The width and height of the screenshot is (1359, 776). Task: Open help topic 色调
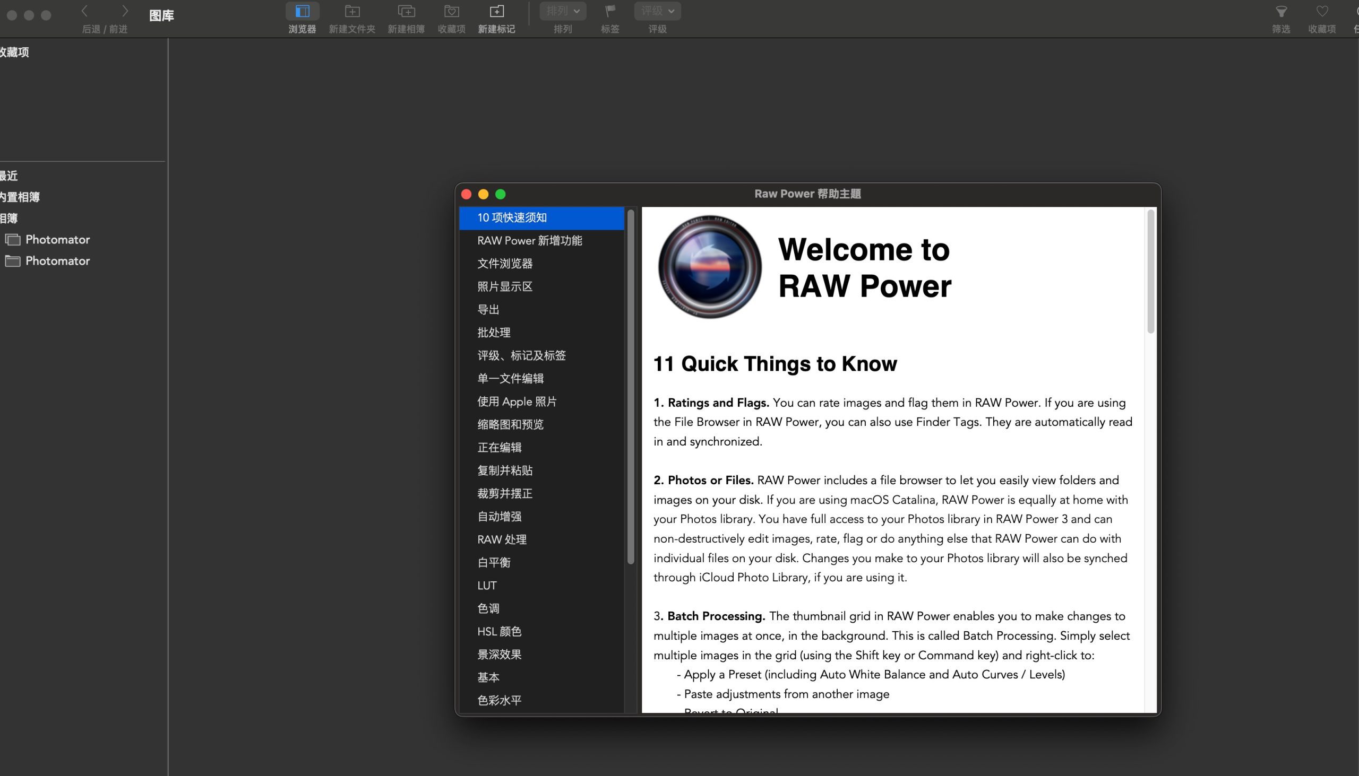[x=541, y=608]
